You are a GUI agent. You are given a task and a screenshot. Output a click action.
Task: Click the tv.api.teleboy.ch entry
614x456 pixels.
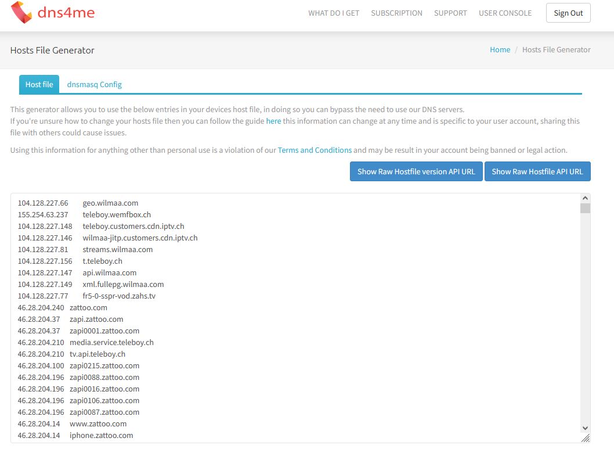pyautogui.click(x=97, y=354)
